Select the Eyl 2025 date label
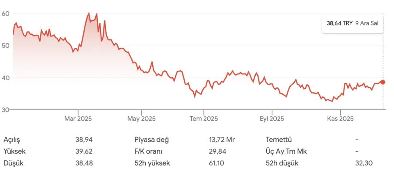The image size is (394, 193). [272, 119]
